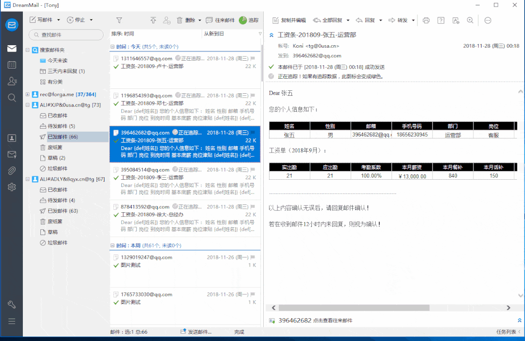Click the move-up arrow icon in the list toolbar

153,20
